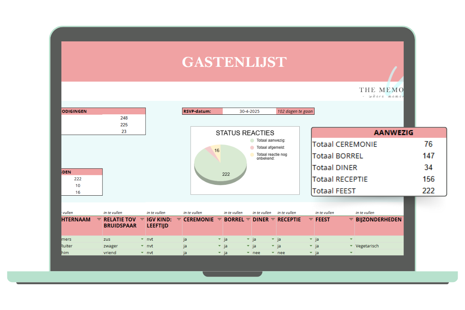Screen dimensions: 465x310
Task: Expand the relatie dropdown showing "vriend"
Action: [x=142, y=253]
